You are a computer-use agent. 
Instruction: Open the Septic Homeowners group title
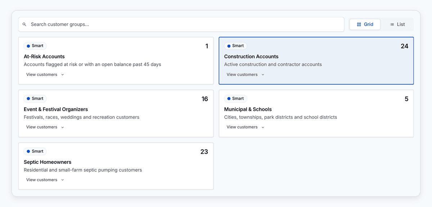[48, 162]
